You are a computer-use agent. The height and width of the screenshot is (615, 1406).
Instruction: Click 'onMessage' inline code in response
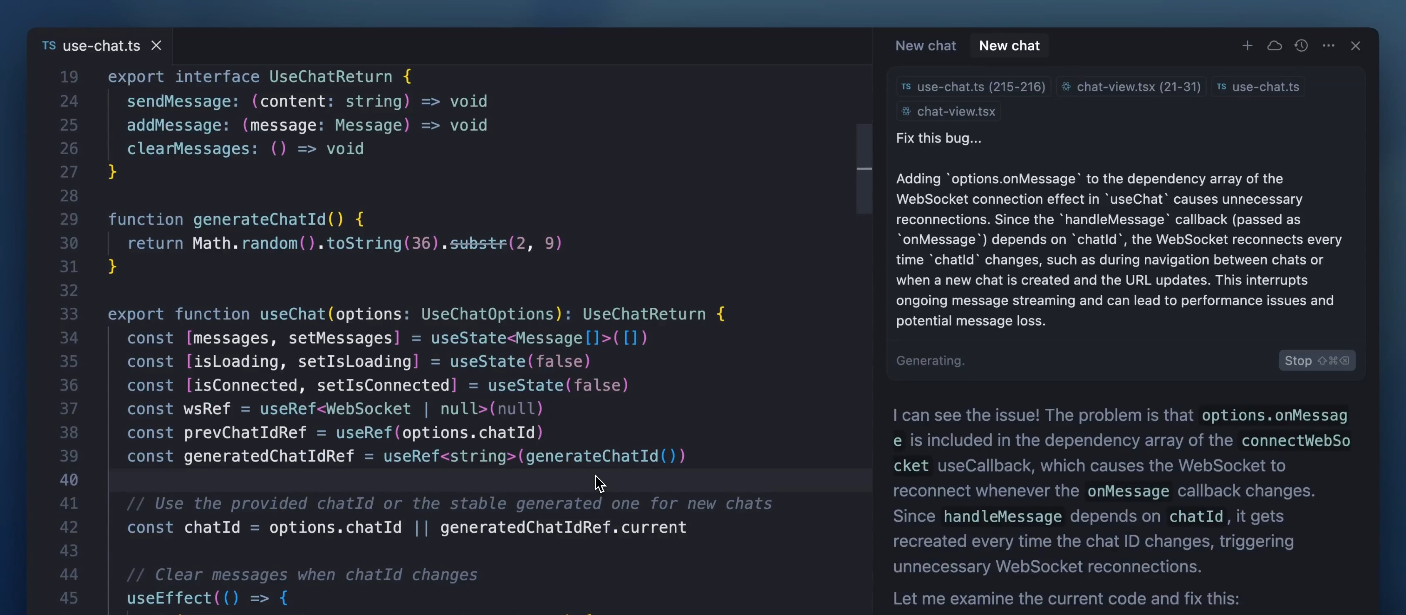coord(1128,491)
